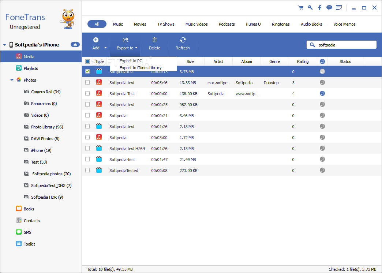Check the 982.00 KB file row
Viewport: 382px width, 273px height.
pyautogui.click(x=87, y=104)
